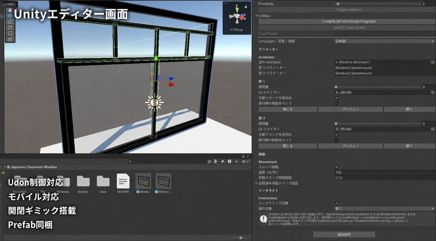
Task: Click the 手動ドラッグ開閉間隔 field showing 0.12
Action: coord(384,178)
